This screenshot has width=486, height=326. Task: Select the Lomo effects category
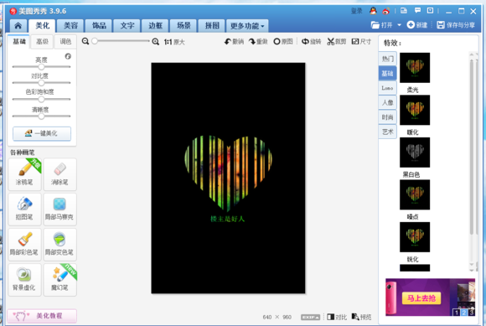[x=387, y=88]
